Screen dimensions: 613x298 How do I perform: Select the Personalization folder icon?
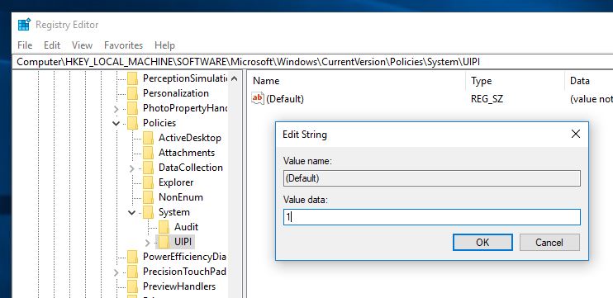click(133, 93)
